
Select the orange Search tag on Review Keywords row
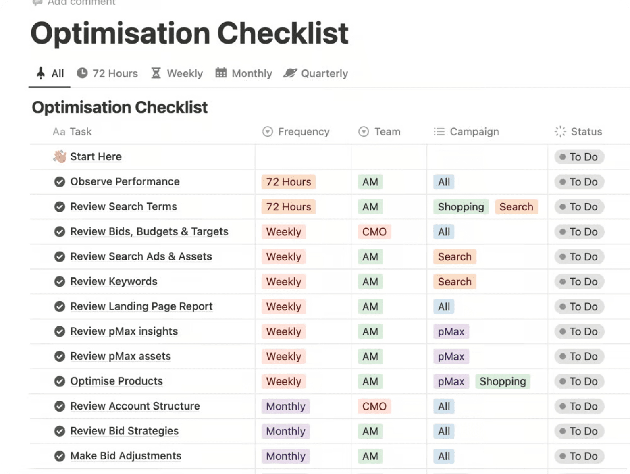pos(455,281)
